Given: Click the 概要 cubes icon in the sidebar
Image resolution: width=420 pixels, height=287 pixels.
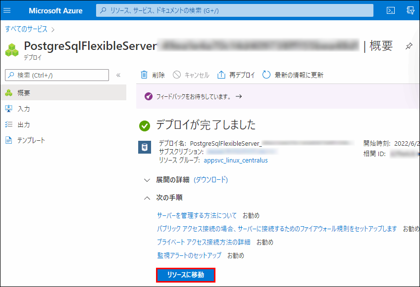Looking at the screenshot, I should point(8,93).
